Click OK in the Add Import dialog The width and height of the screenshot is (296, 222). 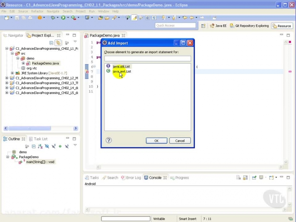156,140
